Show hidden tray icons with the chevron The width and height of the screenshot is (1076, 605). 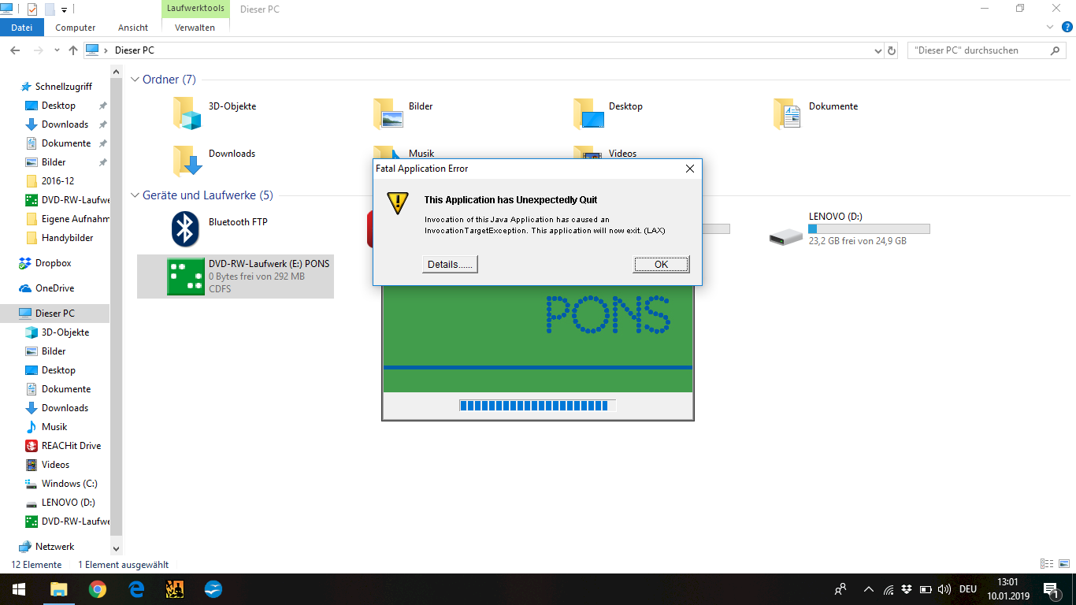click(867, 588)
